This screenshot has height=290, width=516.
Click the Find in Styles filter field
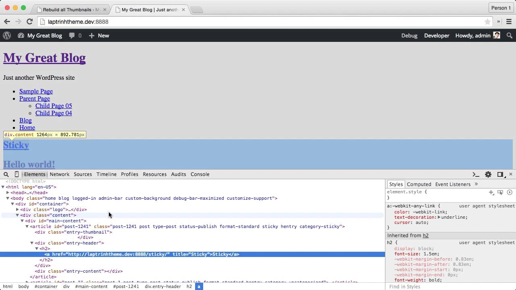451,286
